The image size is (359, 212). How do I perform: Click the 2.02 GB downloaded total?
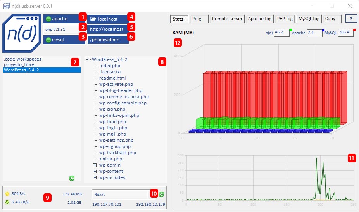coord(74,203)
